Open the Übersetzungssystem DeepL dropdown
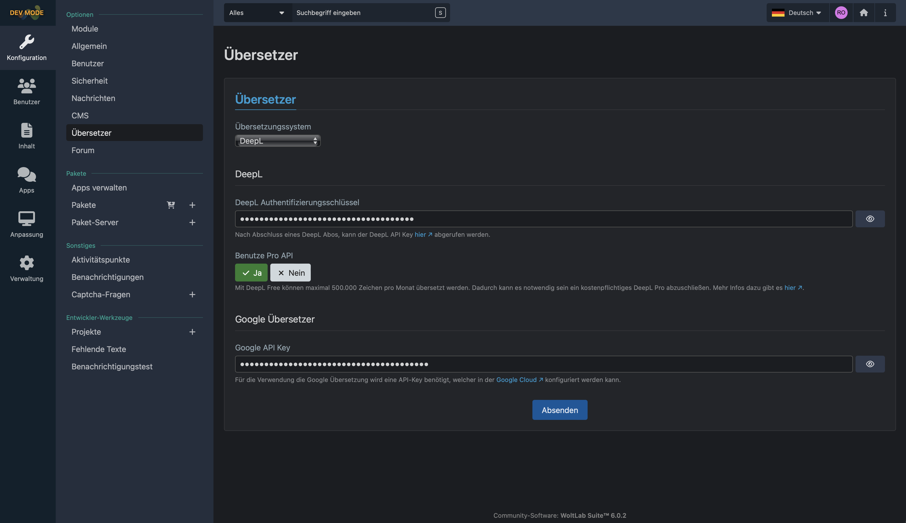This screenshot has height=523, width=906. click(x=277, y=141)
